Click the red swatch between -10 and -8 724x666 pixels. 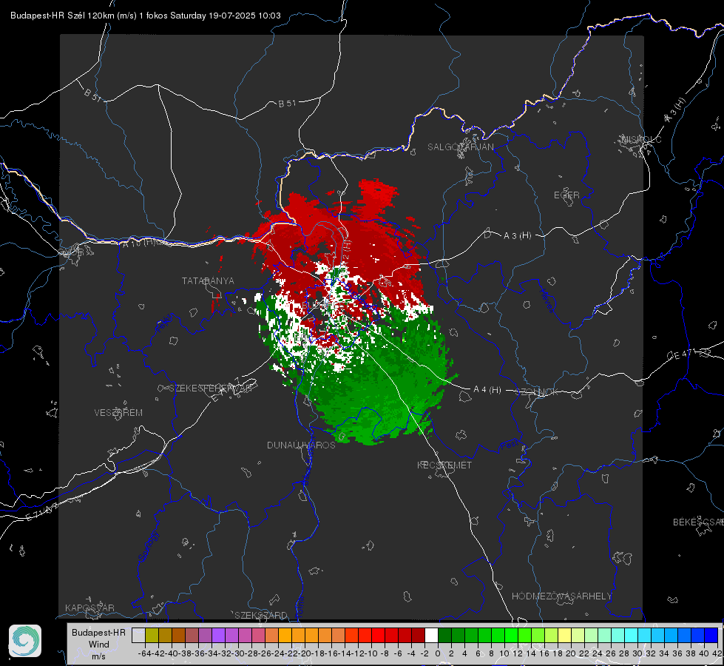coord(378,635)
